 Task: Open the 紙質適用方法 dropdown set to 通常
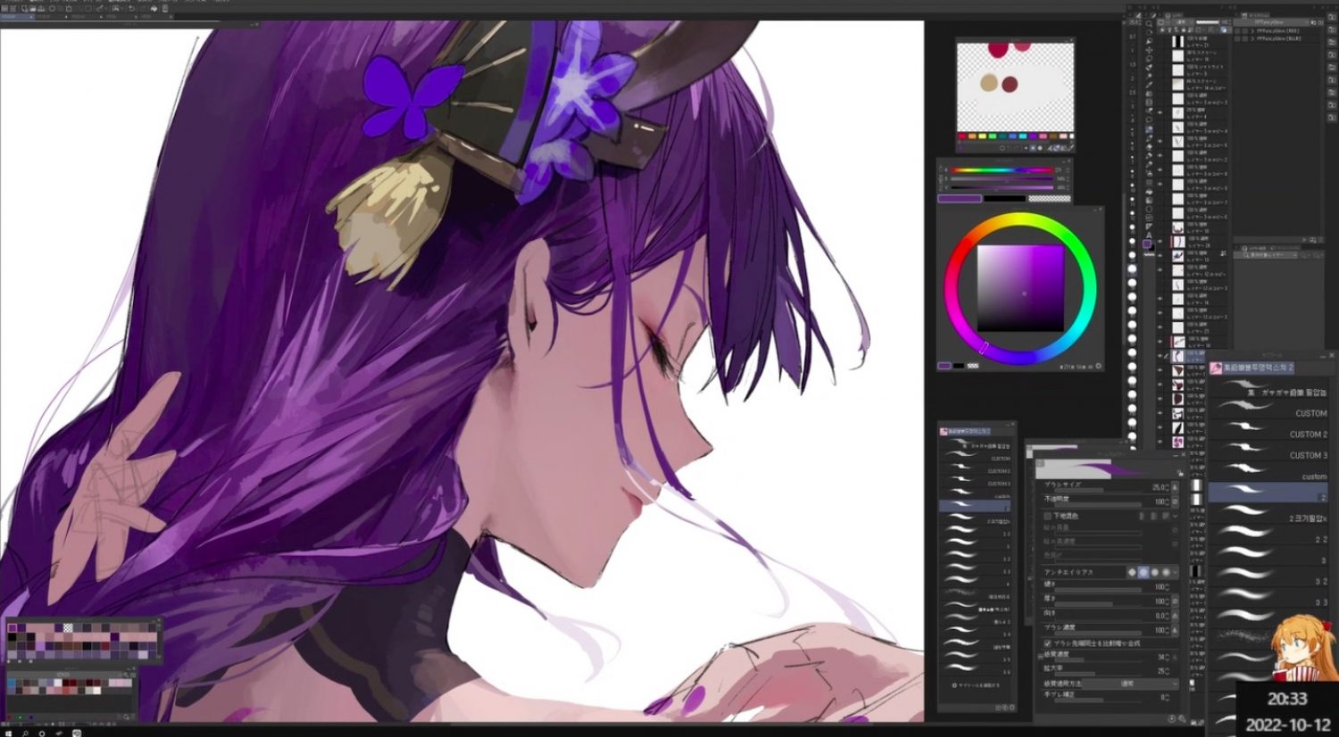(x=1129, y=684)
